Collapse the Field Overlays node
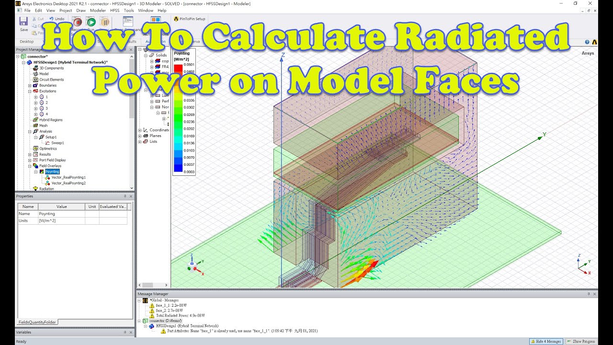The image size is (613, 345). pyautogui.click(x=30, y=166)
